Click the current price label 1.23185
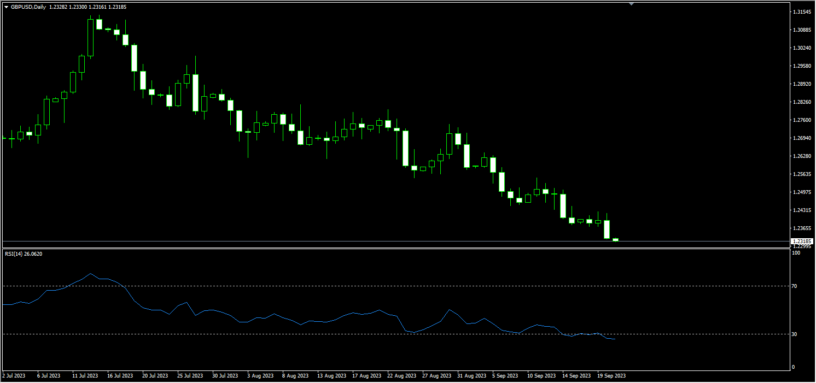 click(802, 241)
